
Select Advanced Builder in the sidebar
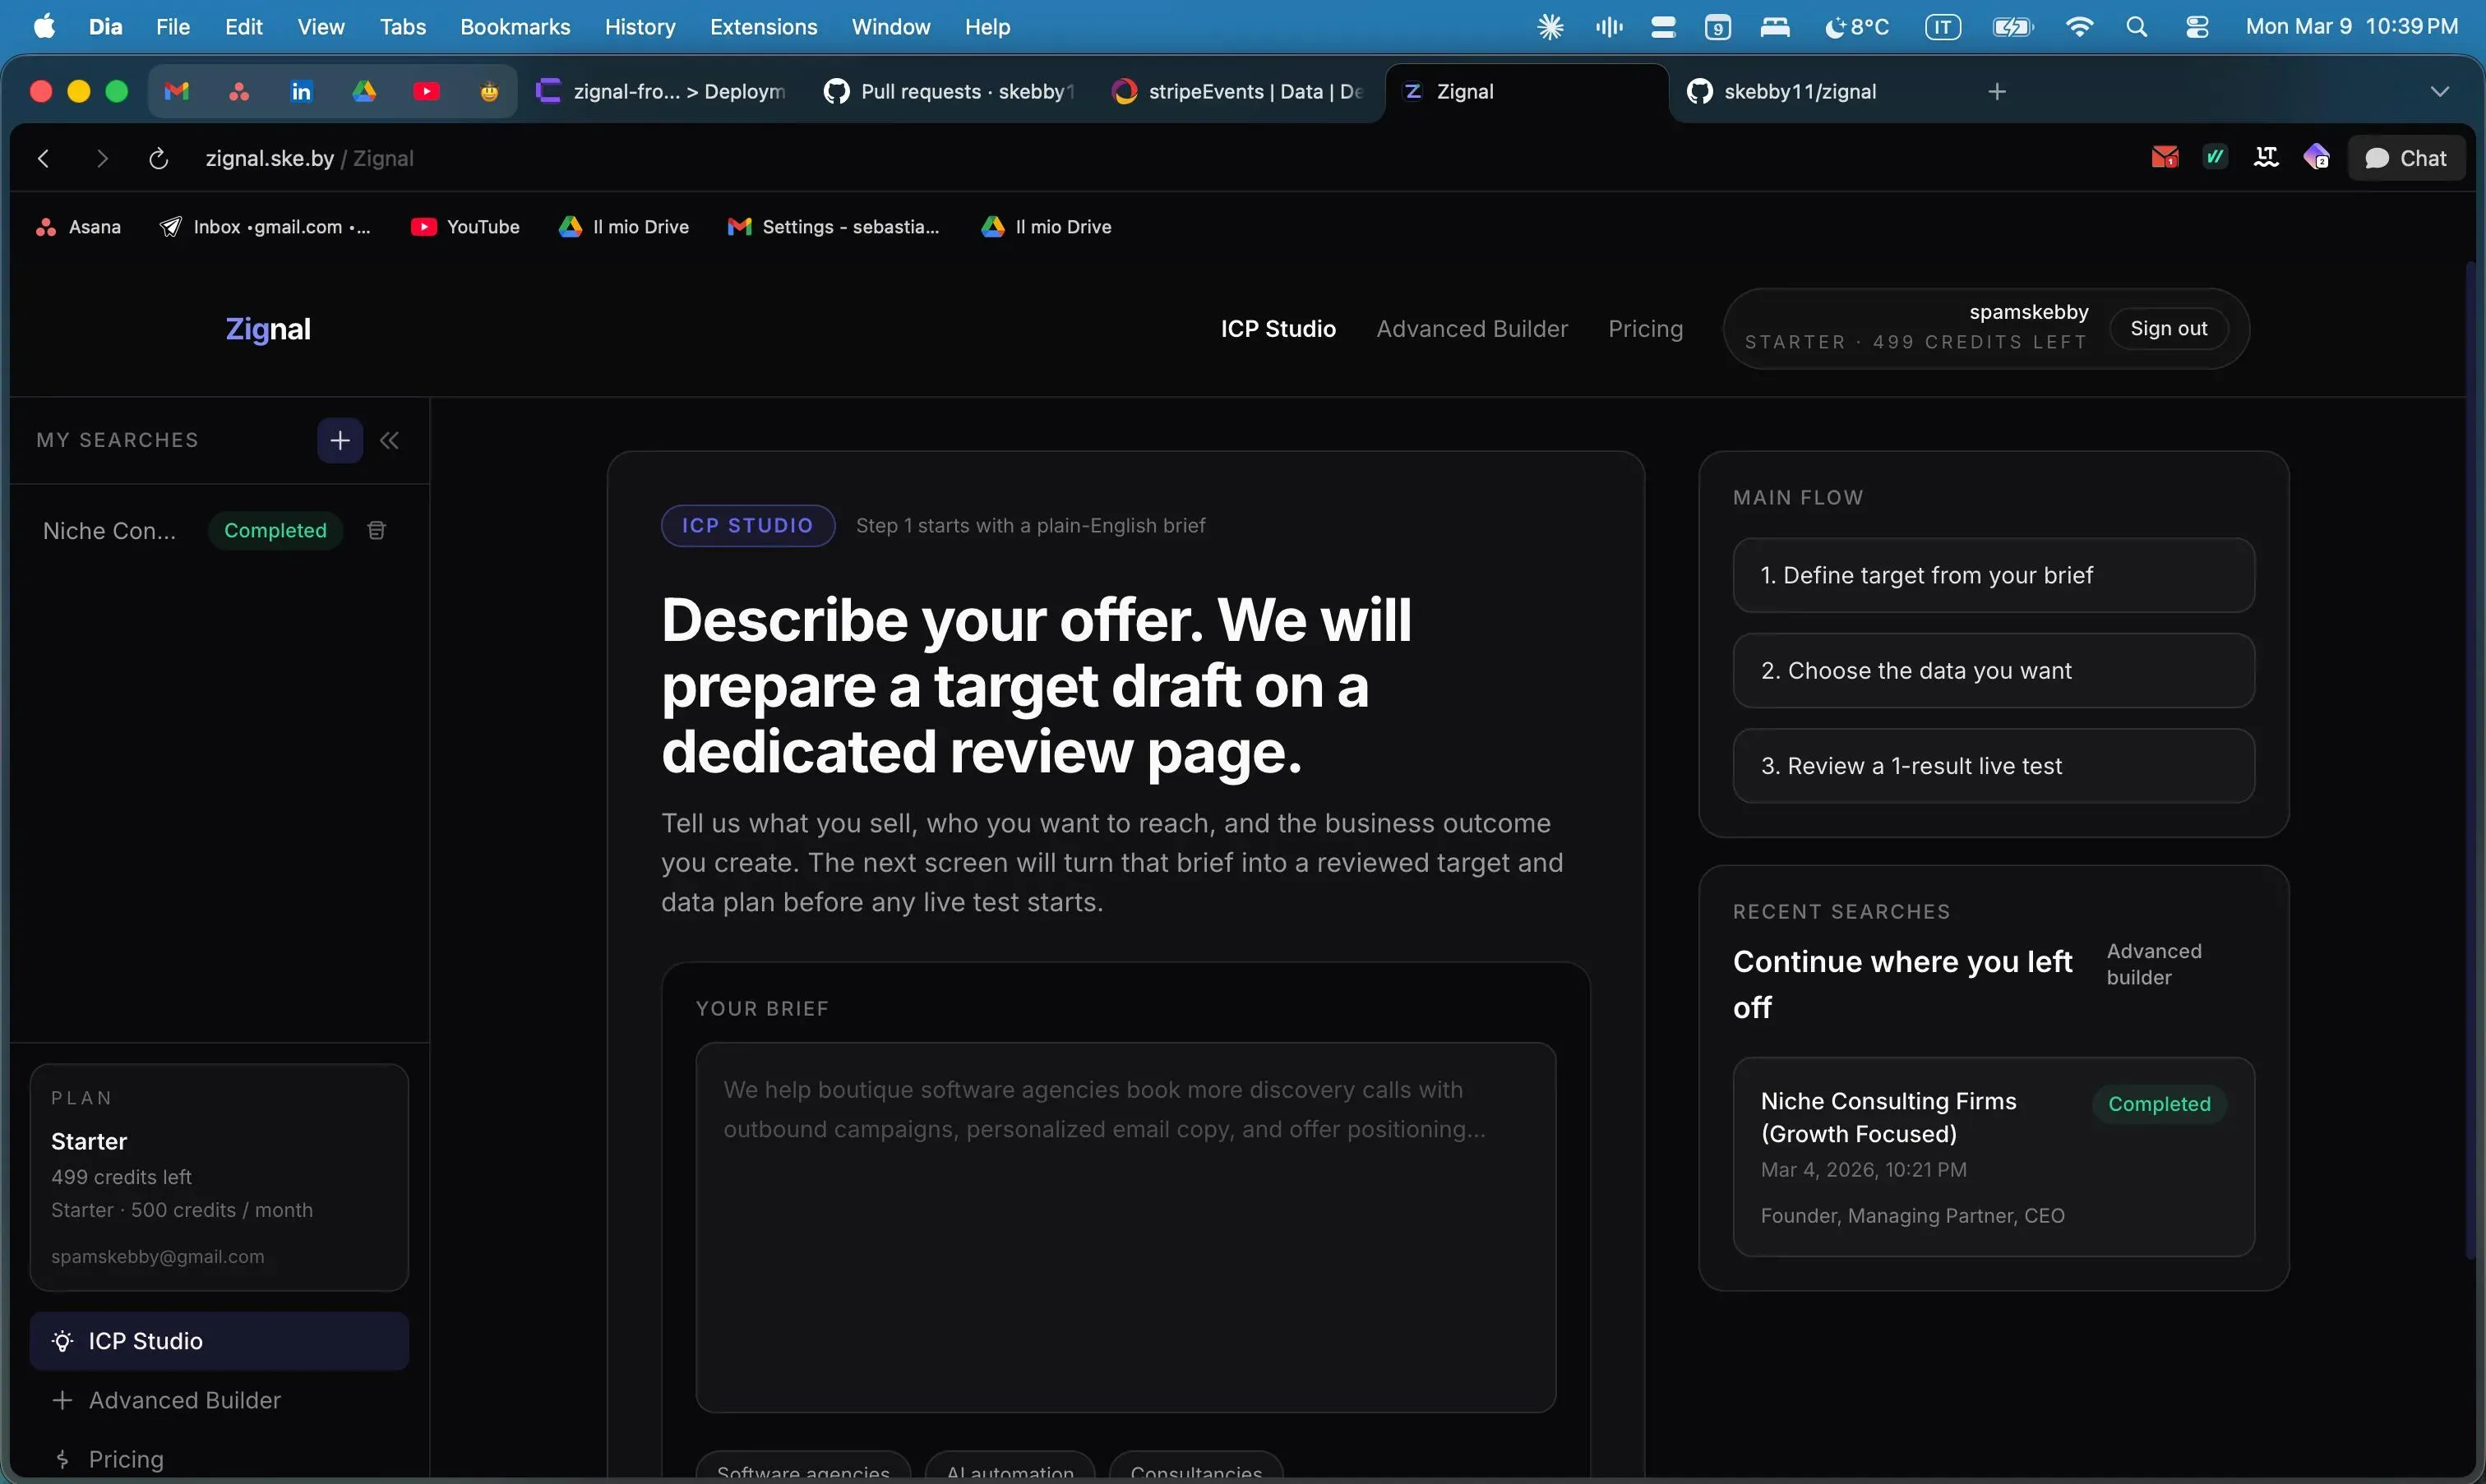tap(184, 1399)
